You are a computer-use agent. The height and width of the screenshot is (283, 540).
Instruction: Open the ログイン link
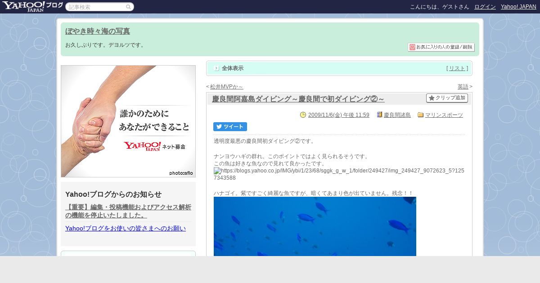click(x=485, y=7)
